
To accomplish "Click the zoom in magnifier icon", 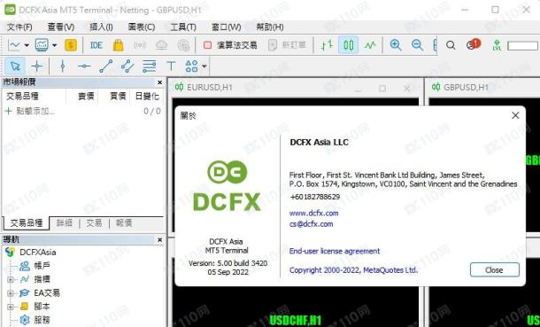I will pos(396,45).
